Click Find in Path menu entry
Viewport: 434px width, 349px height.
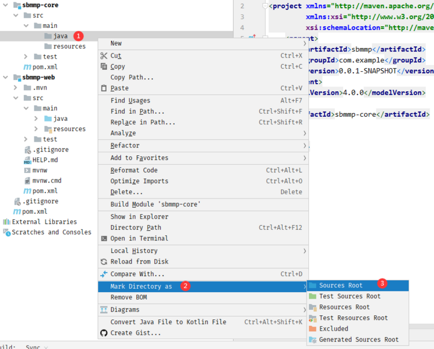(x=138, y=111)
